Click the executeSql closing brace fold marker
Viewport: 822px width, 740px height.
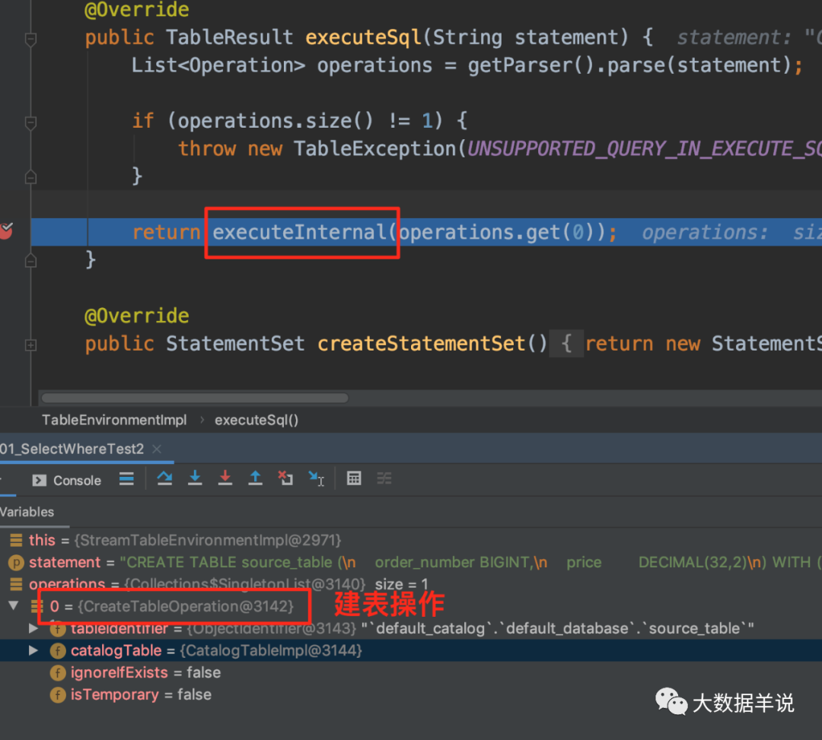click(x=30, y=260)
